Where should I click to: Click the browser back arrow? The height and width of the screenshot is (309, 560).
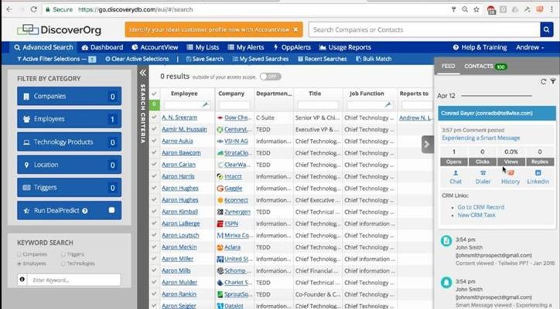9,9
